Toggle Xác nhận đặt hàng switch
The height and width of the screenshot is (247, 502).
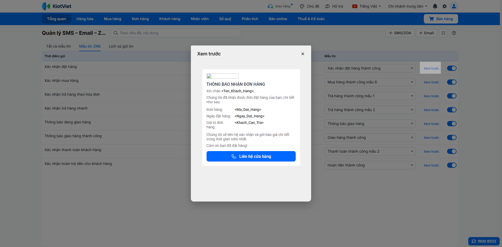pos(452,68)
